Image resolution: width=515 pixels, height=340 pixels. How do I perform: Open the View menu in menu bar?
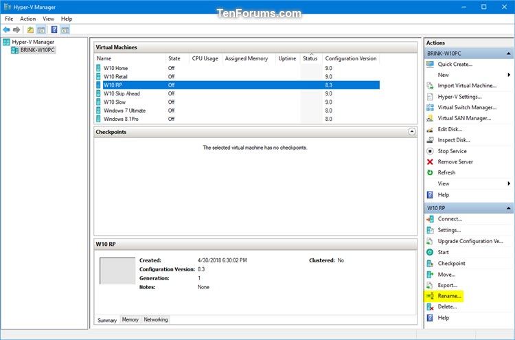[48, 19]
